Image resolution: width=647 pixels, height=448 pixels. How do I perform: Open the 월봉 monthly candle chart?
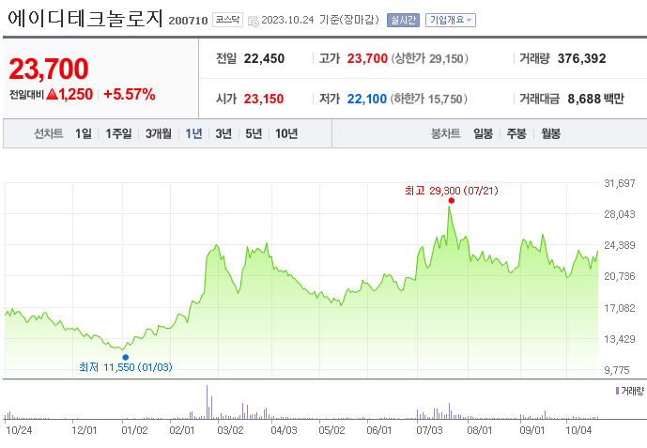(551, 133)
